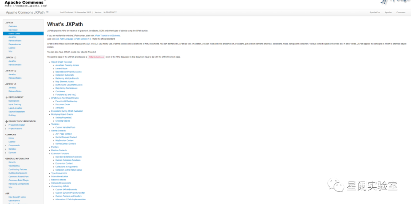Jump to Custom Variable Pools
The height and width of the screenshot is (204, 411).
pos(65,127)
